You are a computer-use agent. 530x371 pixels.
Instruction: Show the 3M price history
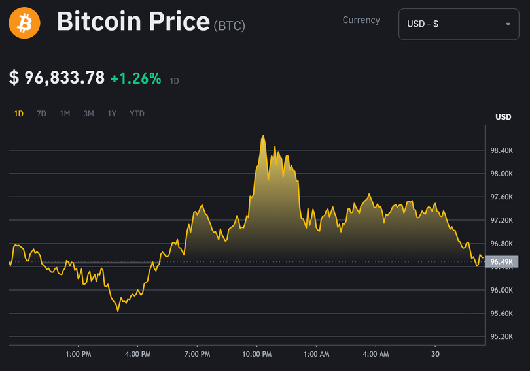pyautogui.click(x=88, y=114)
